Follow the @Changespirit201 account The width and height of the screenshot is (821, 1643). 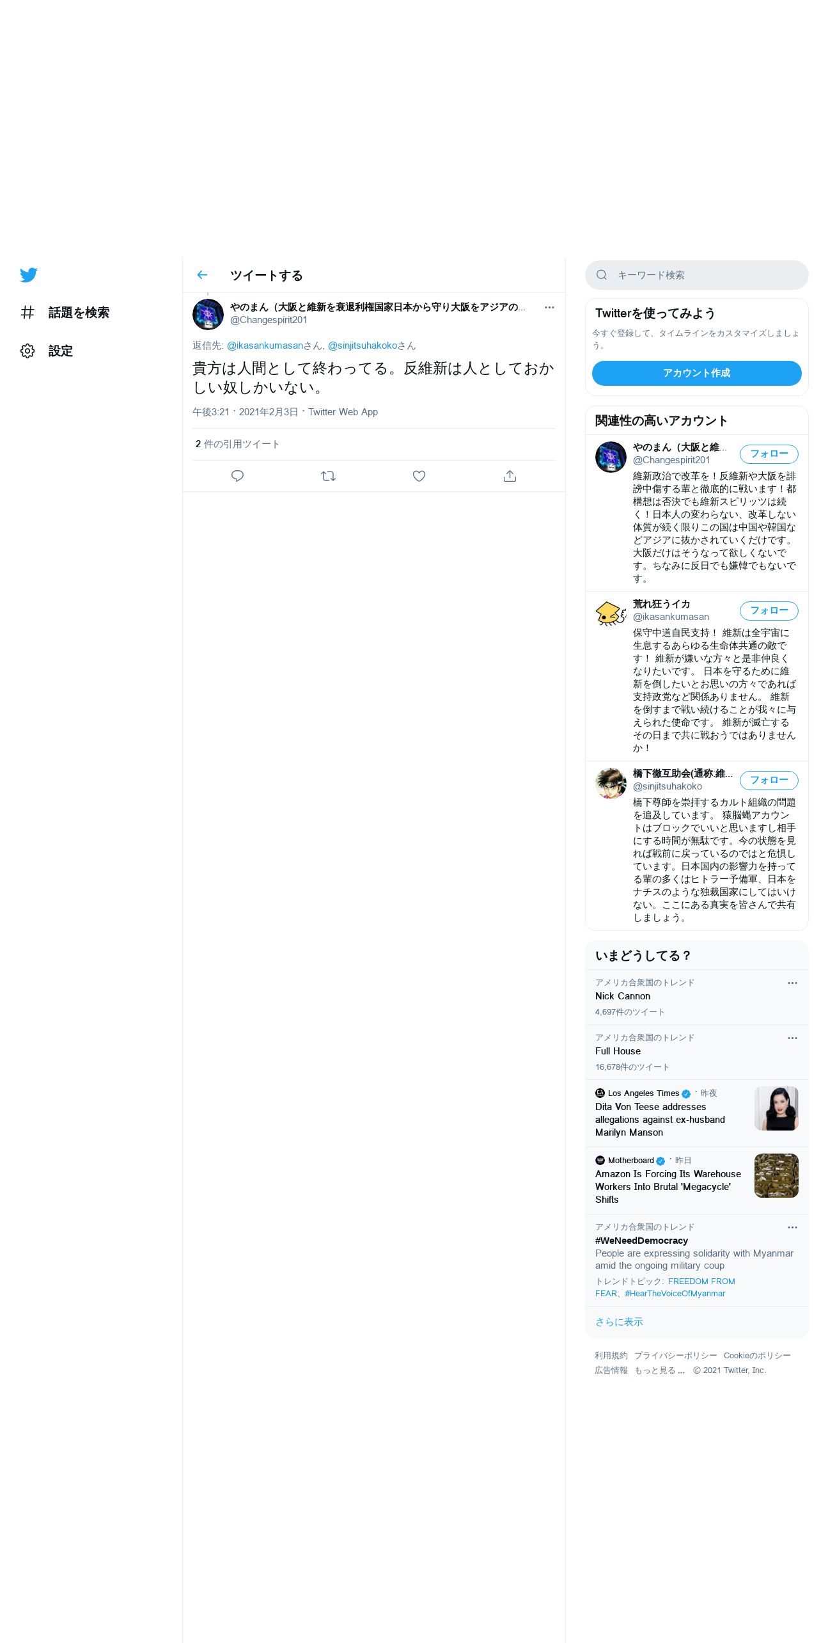(769, 454)
